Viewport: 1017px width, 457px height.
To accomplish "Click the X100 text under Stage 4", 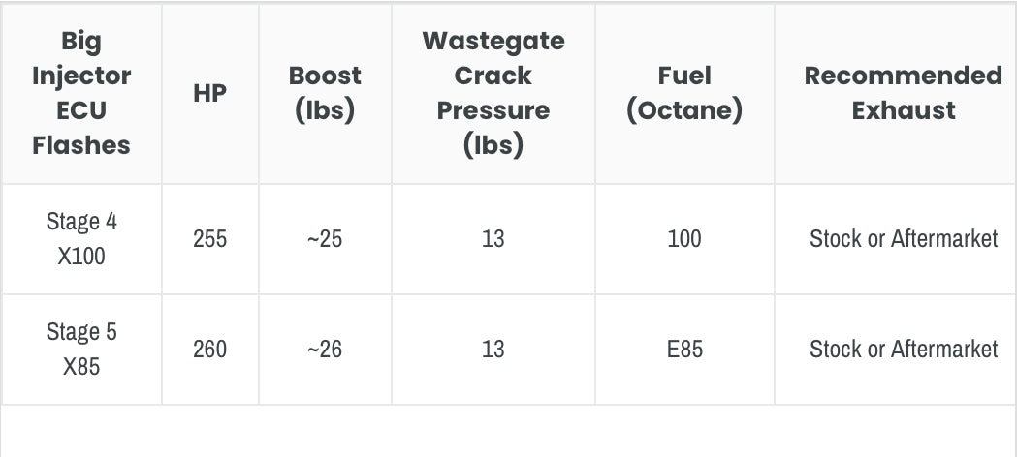I will point(81,257).
